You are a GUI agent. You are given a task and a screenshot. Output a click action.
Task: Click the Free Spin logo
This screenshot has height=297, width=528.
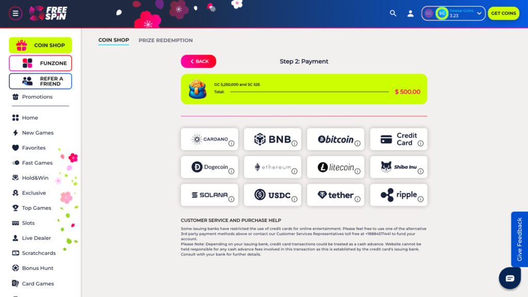pos(48,13)
